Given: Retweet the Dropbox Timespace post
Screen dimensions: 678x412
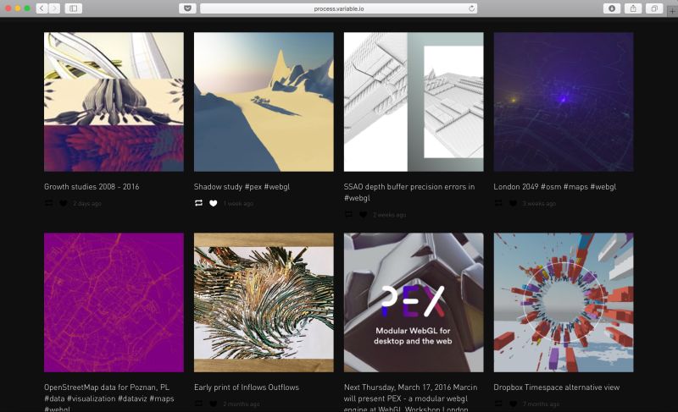Looking at the screenshot, I should point(498,404).
